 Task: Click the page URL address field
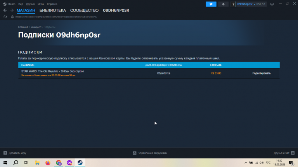click(56, 17)
